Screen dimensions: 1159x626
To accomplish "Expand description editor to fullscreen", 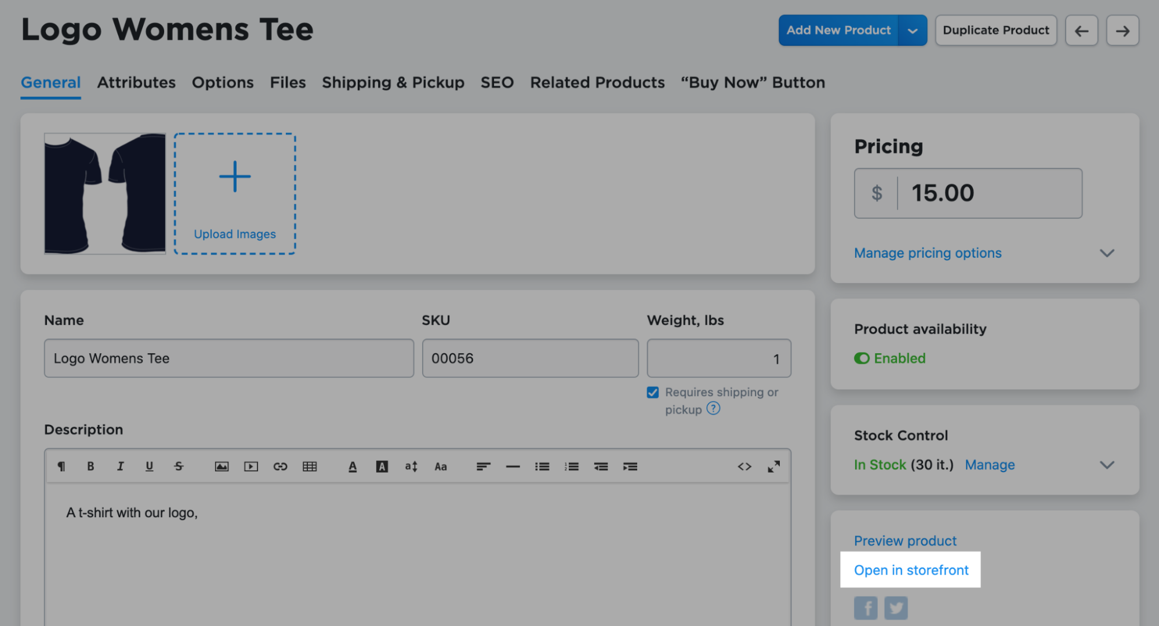I will pos(773,466).
